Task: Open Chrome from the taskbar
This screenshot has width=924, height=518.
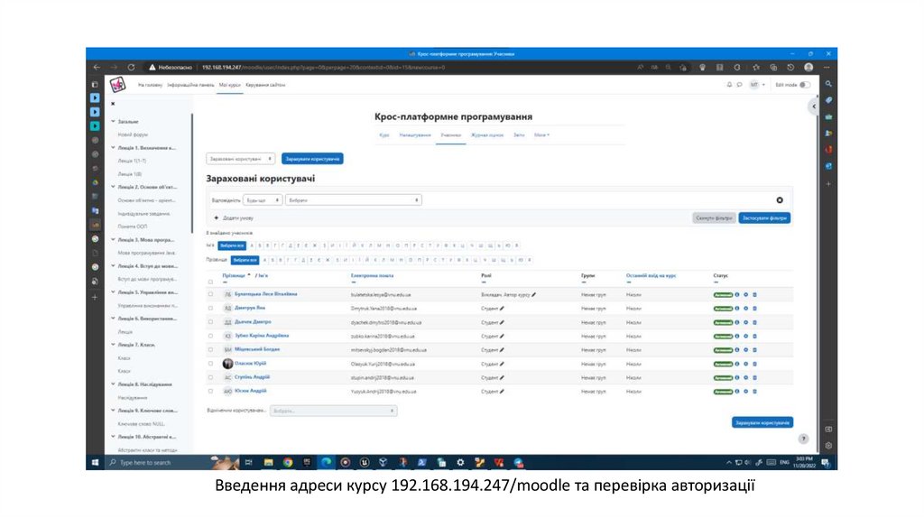Action: tap(288, 463)
